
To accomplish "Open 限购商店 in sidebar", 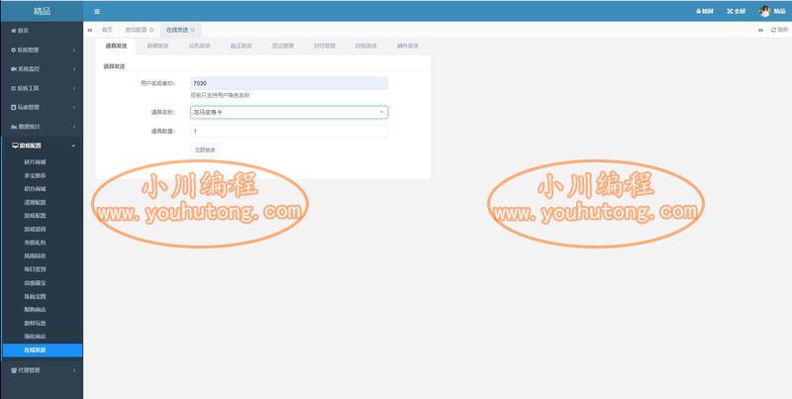I will 35,310.
